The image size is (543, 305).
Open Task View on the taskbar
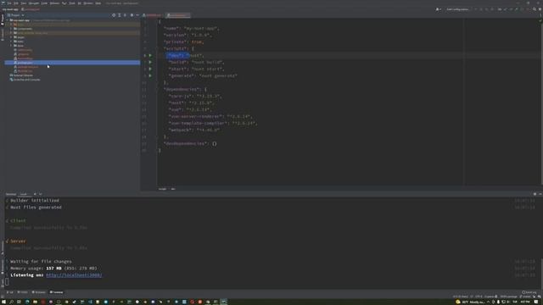pyautogui.click(x=19, y=302)
